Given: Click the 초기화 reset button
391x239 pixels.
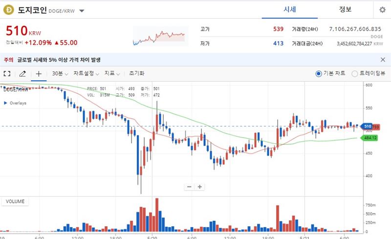Looking at the screenshot, I should (137, 74).
